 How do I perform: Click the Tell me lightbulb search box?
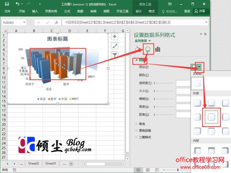pos(170,11)
